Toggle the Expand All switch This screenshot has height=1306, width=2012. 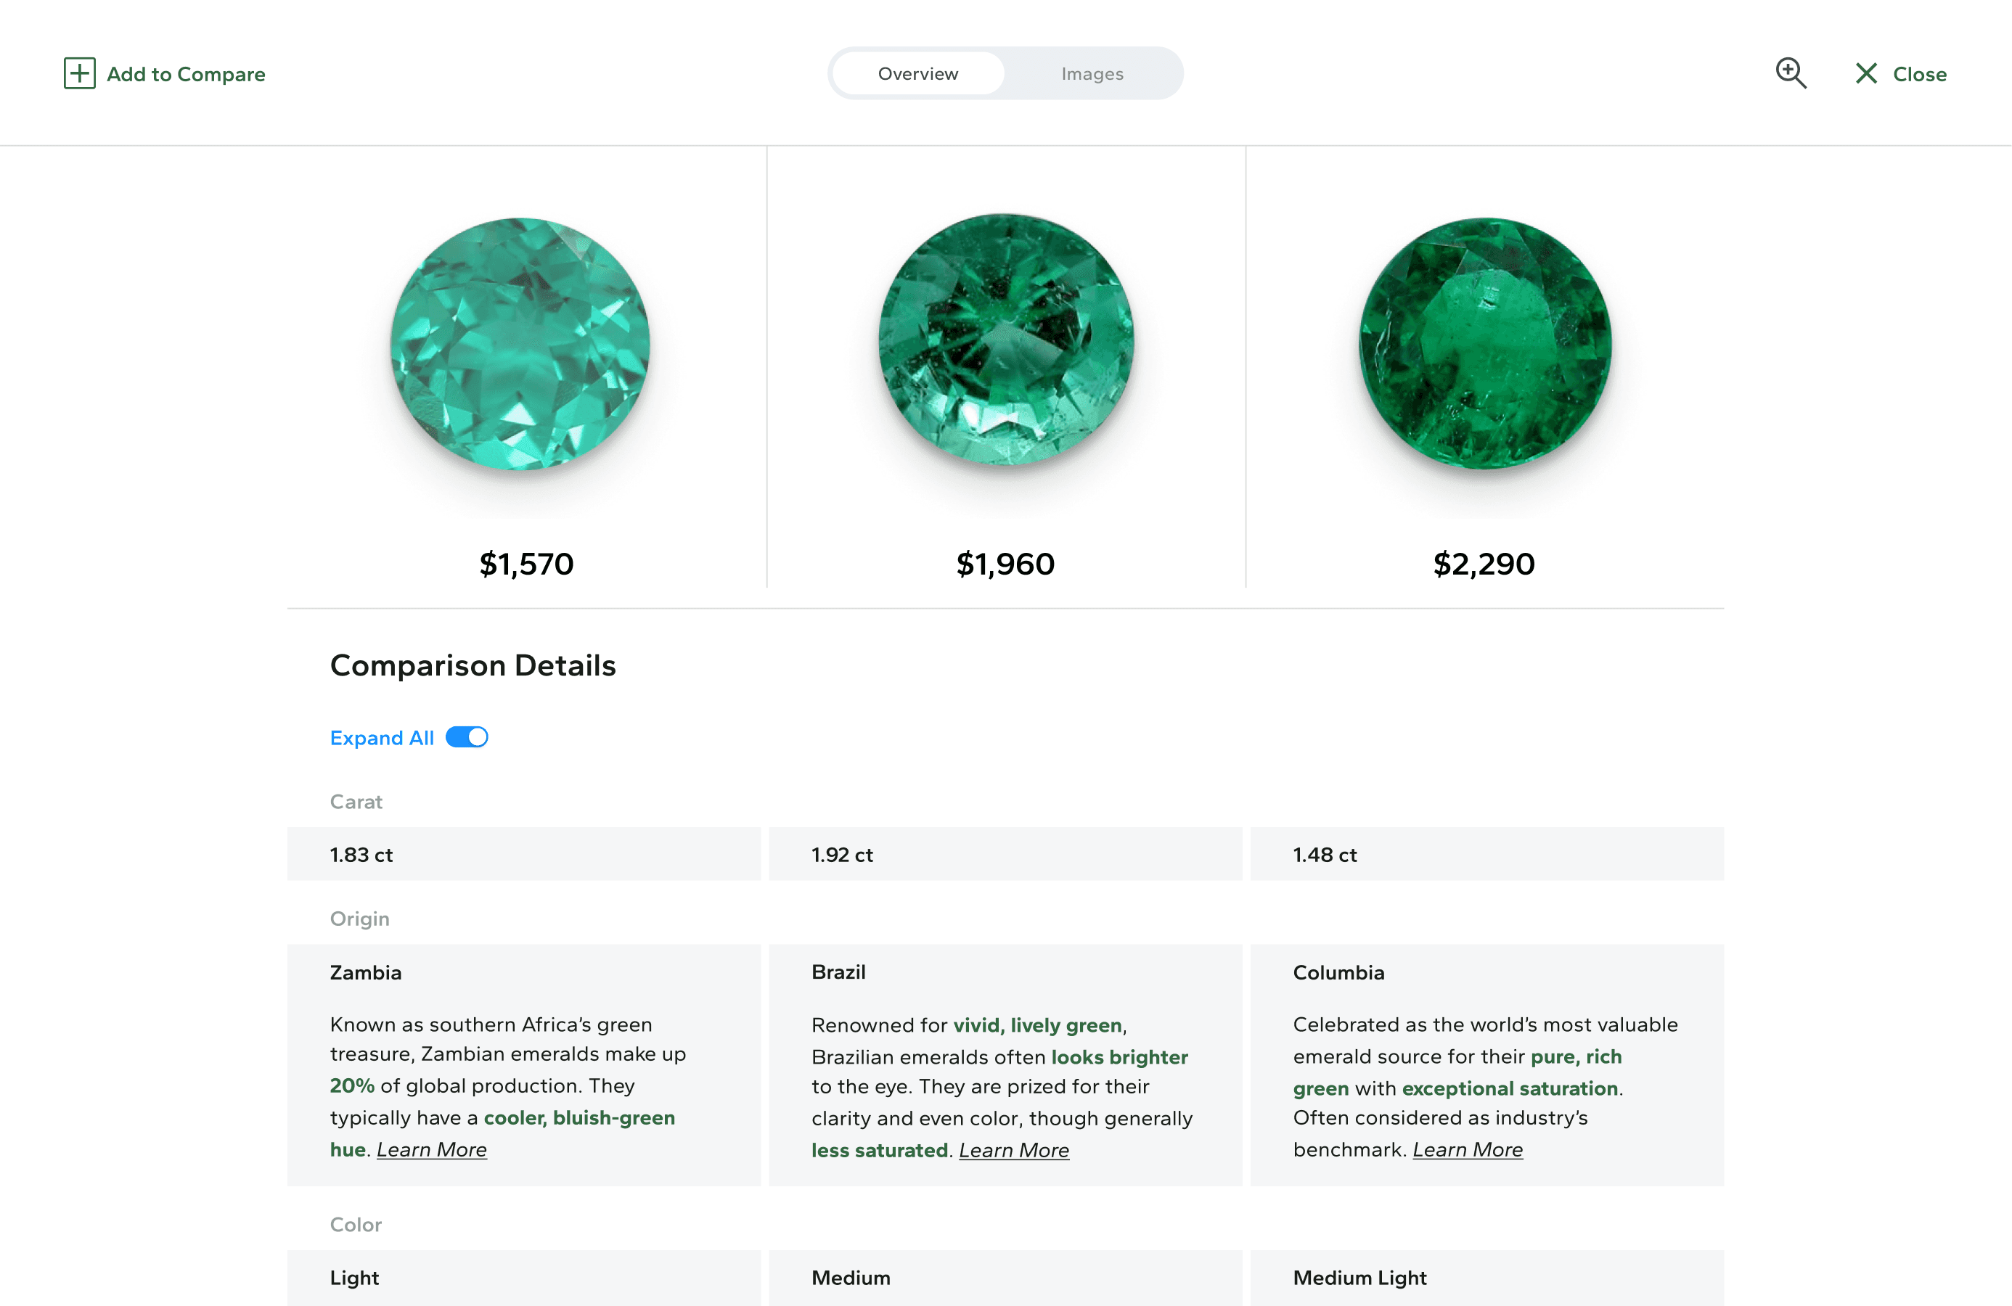(467, 737)
